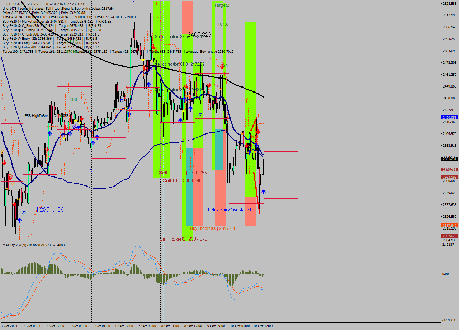Click the 2438.800 price scale value

pyautogui.click(x=450, y=98)
